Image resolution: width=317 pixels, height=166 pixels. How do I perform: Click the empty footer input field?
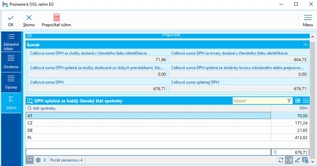(148, 152)
